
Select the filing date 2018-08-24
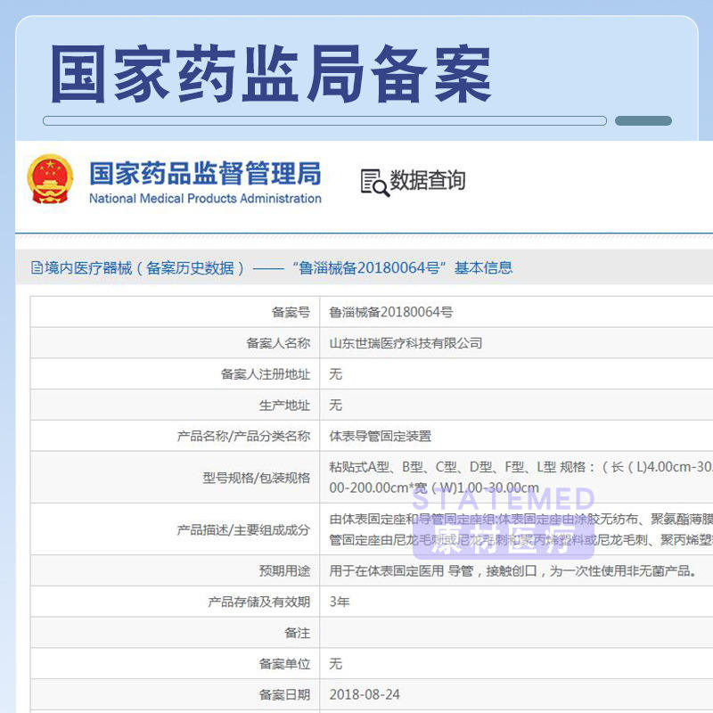pos(363,694)
